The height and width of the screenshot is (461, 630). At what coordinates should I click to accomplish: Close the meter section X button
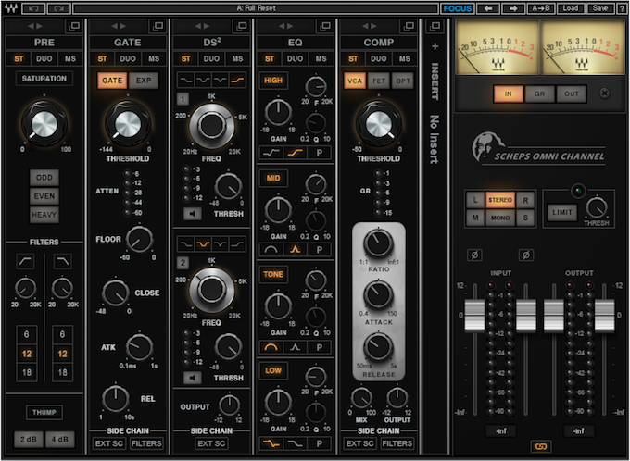point(604,93)
